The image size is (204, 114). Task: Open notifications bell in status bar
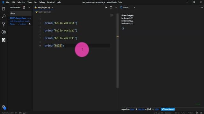(x=201, y=113)
